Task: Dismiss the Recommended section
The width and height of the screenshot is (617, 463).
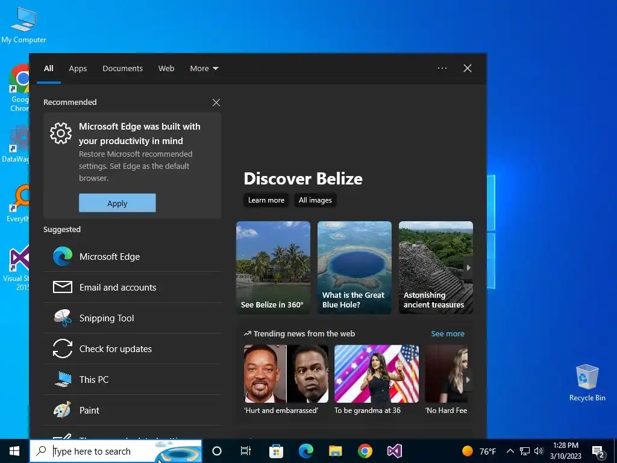Action: click(216, 102)
